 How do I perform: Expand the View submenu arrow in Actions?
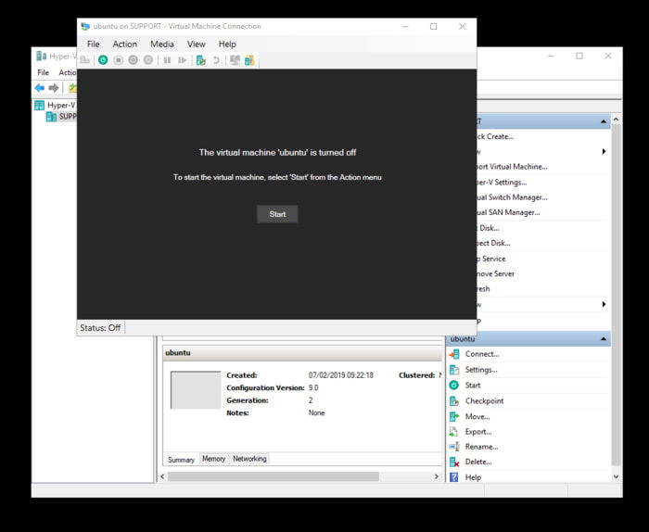click(x=604, y=305)
